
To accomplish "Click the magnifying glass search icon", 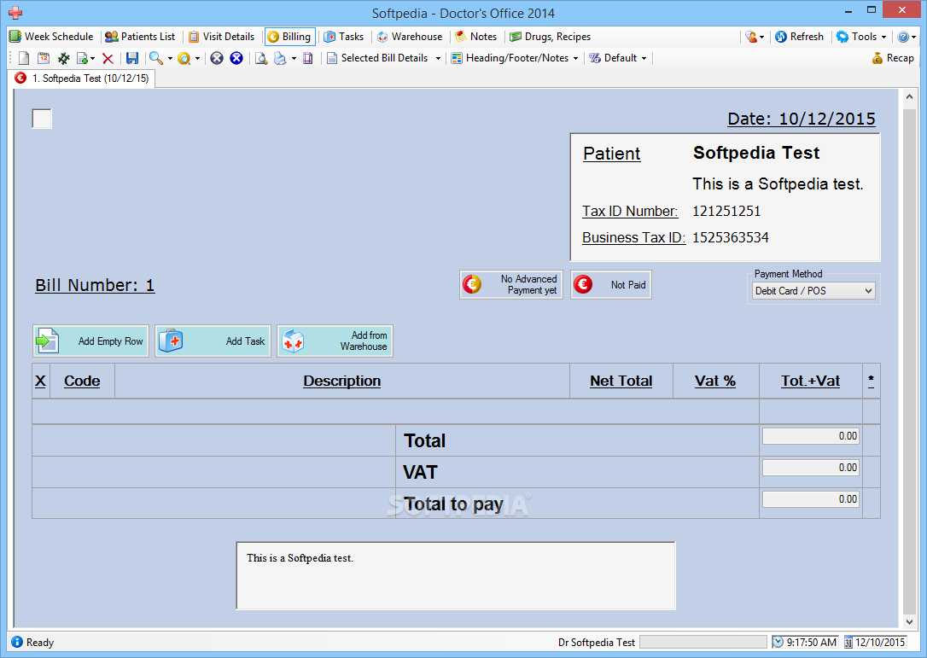I will [x=155, y=58].
